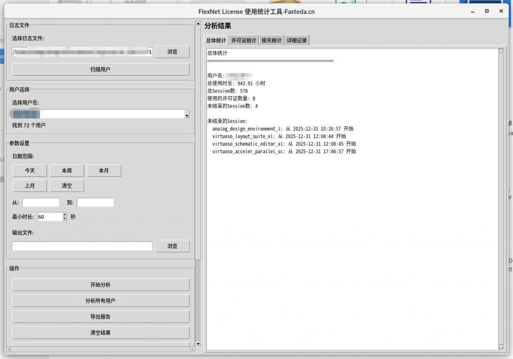Start analysis with the 开始分析 button
The image size is (513, 359).
(100, 284)
